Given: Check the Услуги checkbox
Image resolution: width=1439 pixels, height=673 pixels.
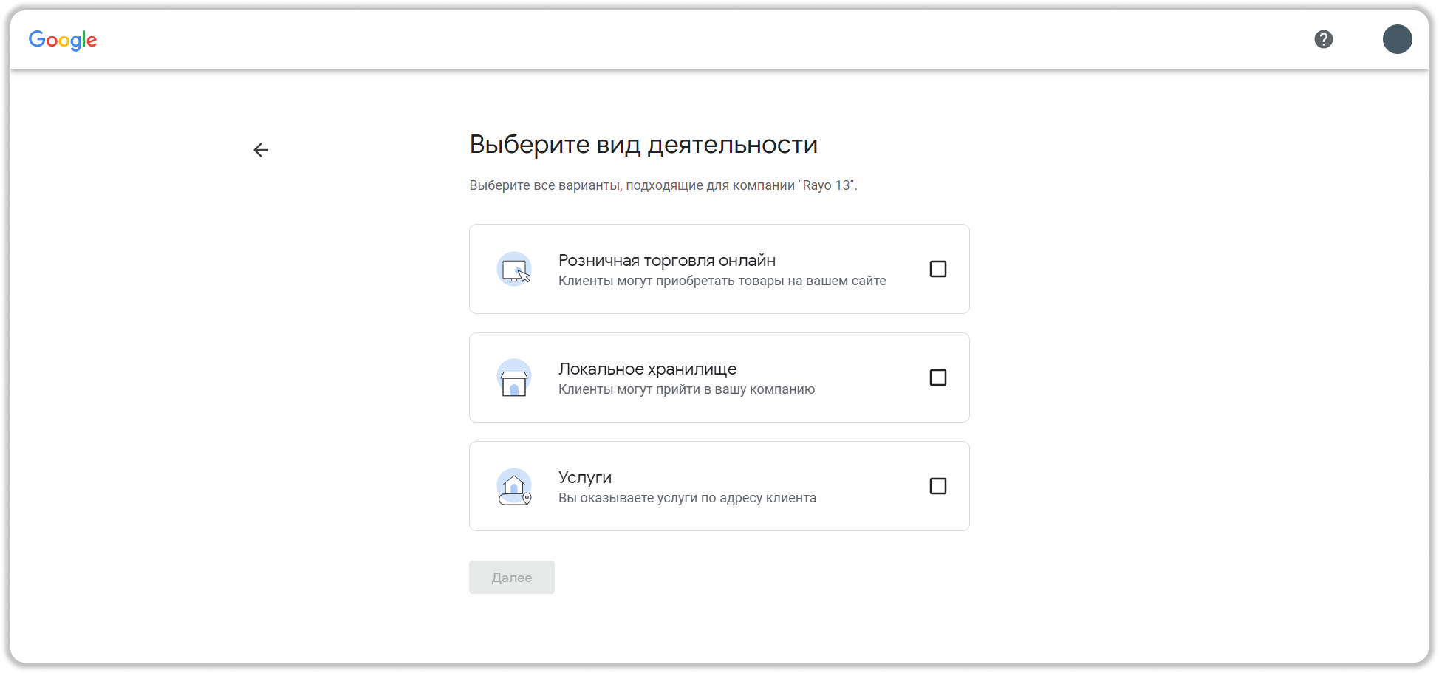Looking at the screenshot, I should 938,486.
